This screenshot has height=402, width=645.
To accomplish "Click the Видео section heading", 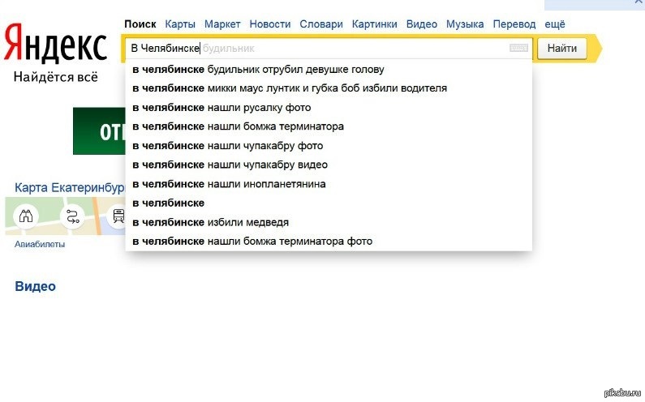I will pos(35,286).
